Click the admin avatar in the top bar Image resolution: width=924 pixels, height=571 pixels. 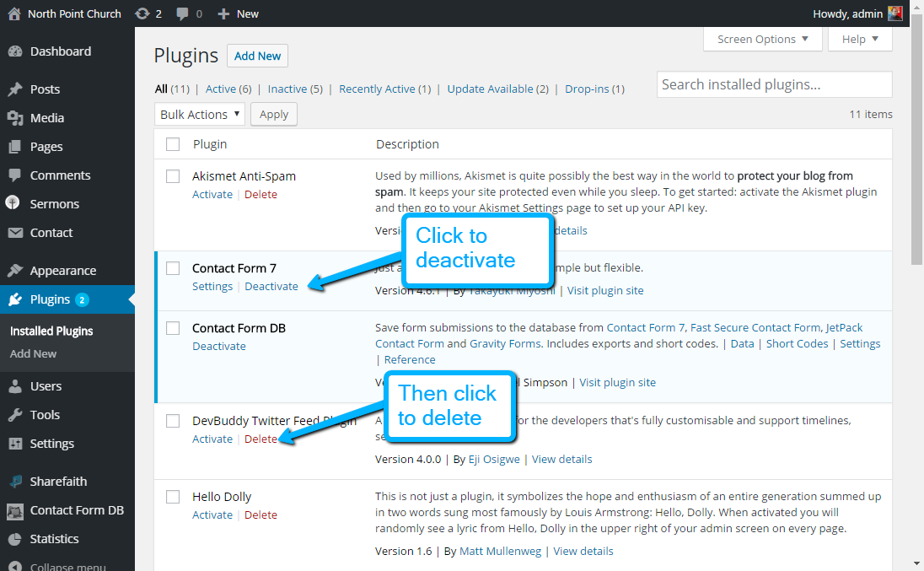click(895, 13)
